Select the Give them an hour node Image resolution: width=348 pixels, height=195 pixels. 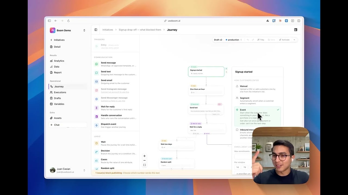click(x=206, y=90)
